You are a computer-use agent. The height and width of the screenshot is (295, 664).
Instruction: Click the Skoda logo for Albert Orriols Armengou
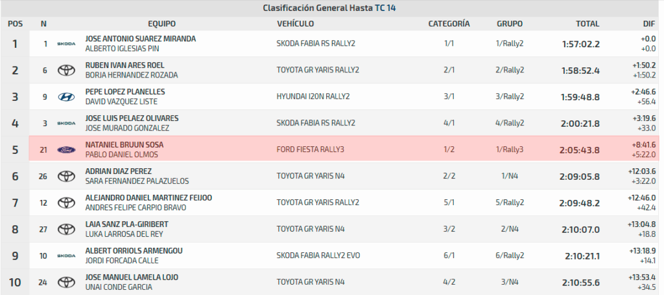[x=67, y=256]
